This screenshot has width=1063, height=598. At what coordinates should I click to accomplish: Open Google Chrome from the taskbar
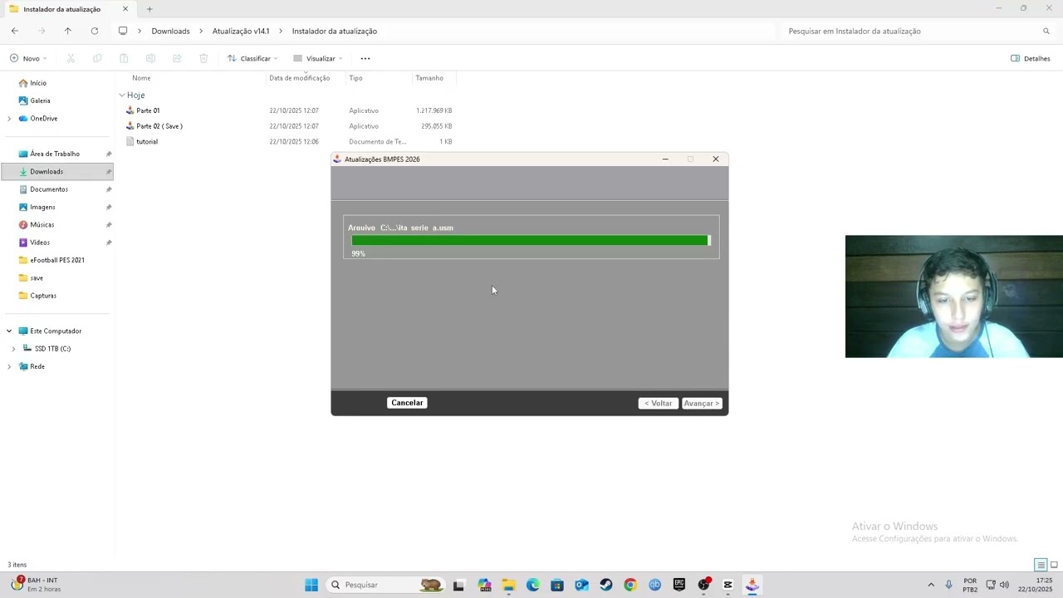630,586
